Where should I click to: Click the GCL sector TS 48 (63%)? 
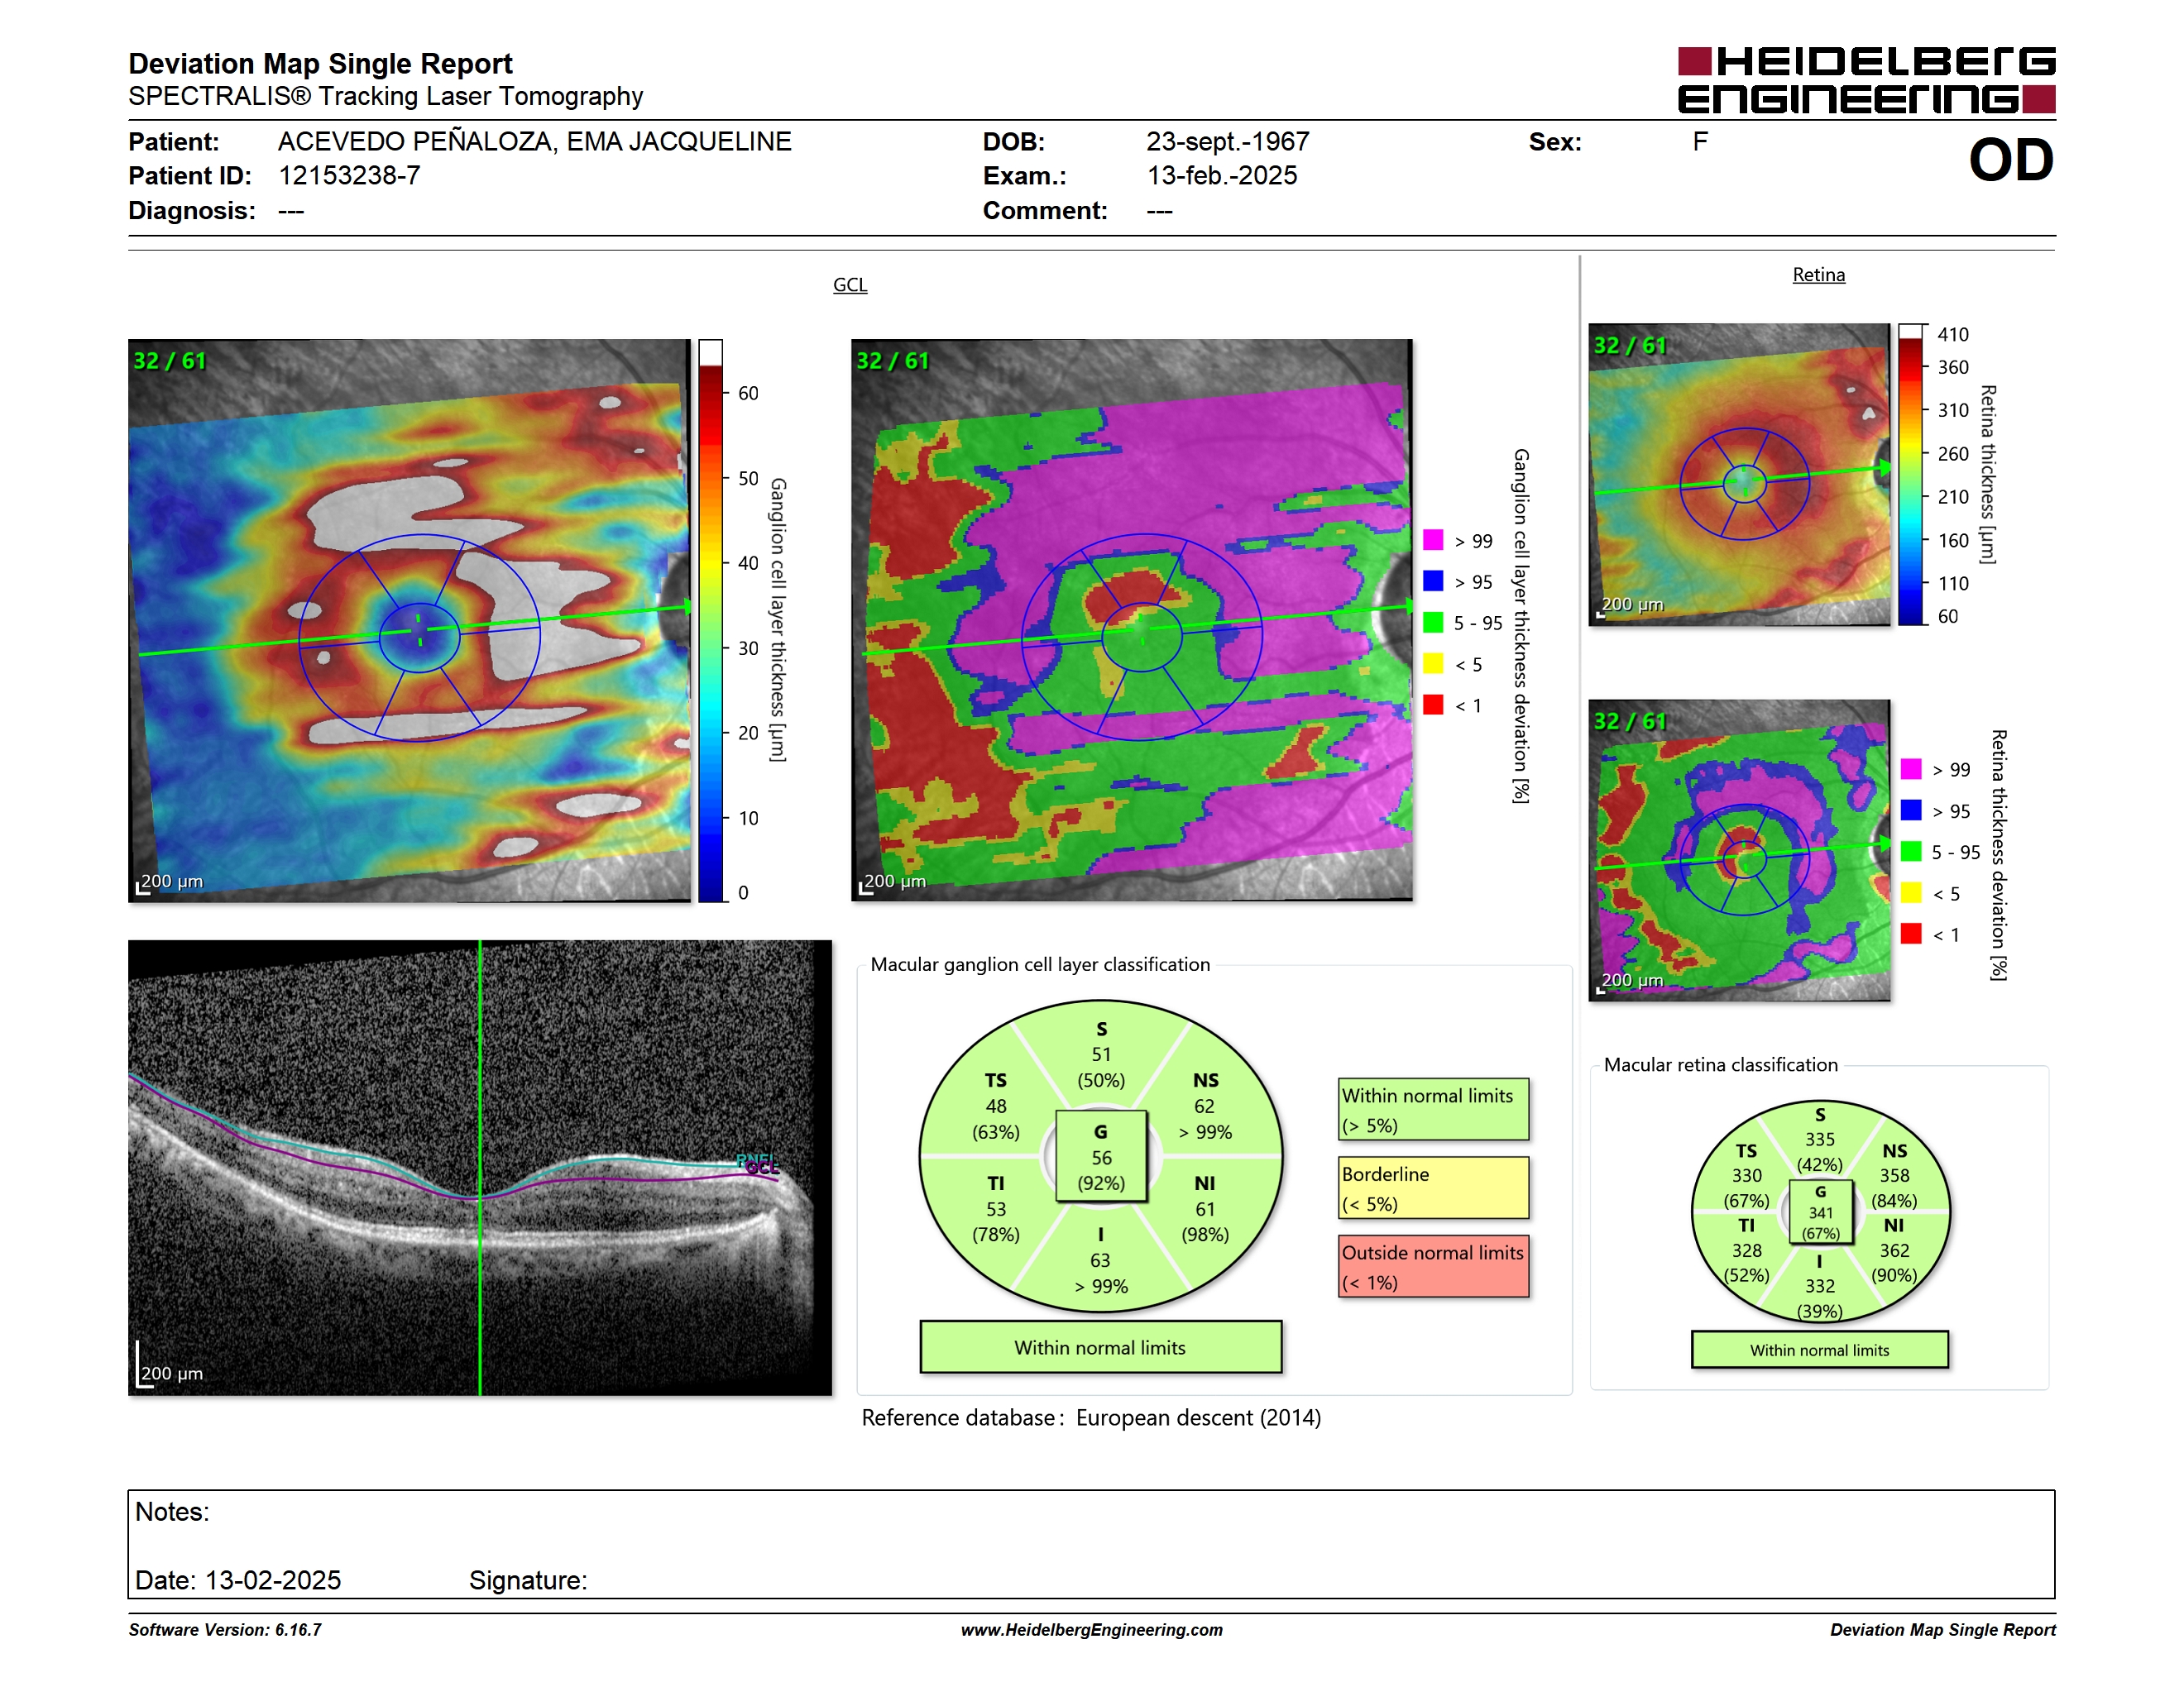pos(996,1106)
